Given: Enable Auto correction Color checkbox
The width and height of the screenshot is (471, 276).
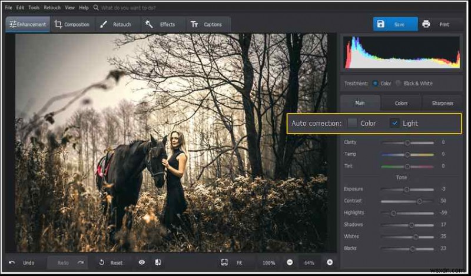Looking at the screenshot, I should (352, 123).
